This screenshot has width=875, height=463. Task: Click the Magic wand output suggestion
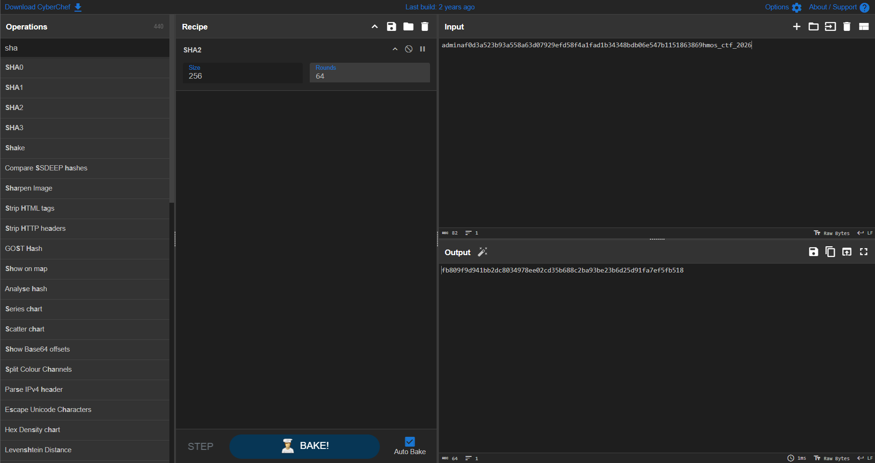click(482, 252)
